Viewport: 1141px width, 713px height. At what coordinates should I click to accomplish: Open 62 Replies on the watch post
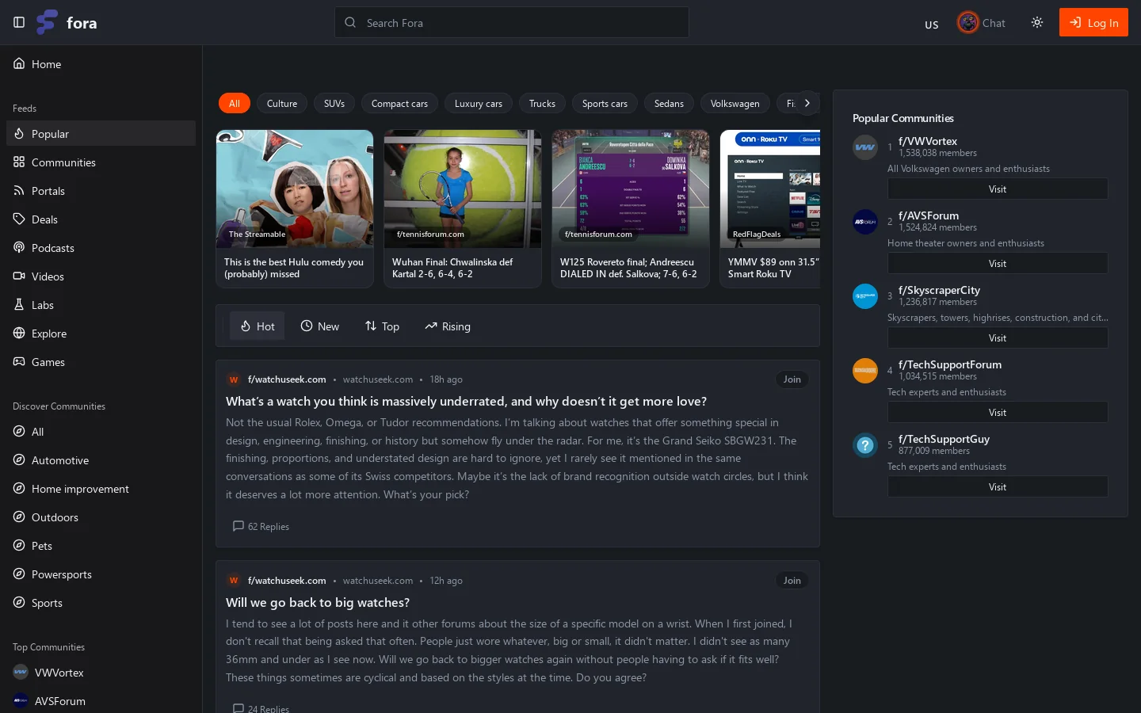click(261, 526)
